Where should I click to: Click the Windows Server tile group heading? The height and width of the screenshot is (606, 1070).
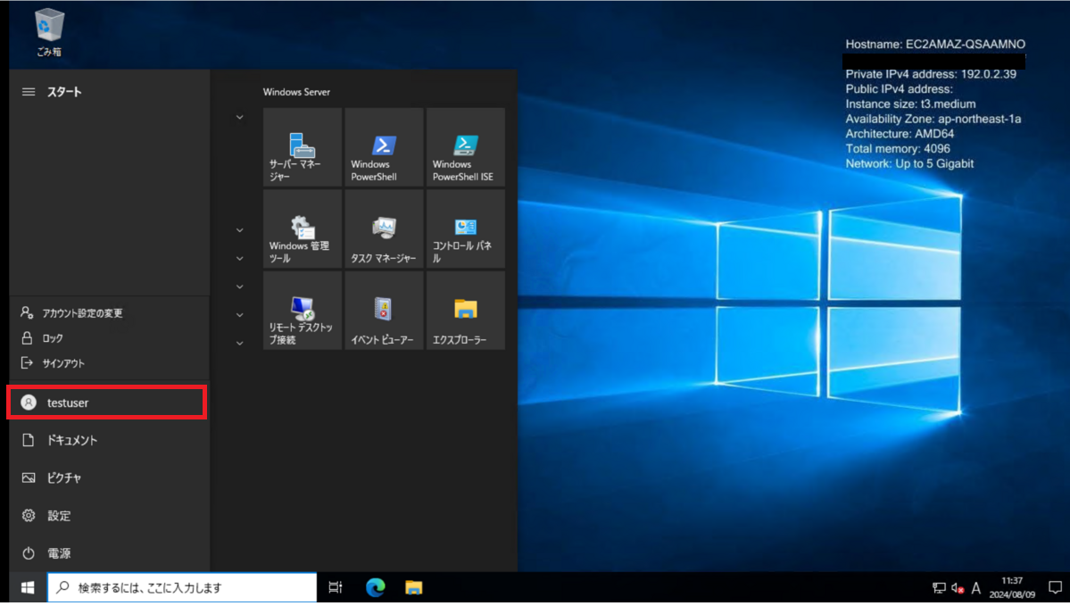point(296,91)
